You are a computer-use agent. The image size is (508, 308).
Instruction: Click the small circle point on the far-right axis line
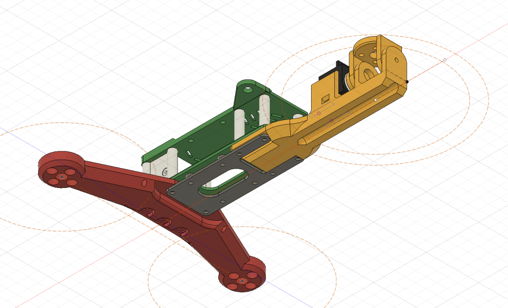(x=445, y=60)
